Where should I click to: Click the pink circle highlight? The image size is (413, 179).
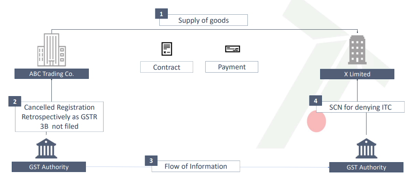316,121
